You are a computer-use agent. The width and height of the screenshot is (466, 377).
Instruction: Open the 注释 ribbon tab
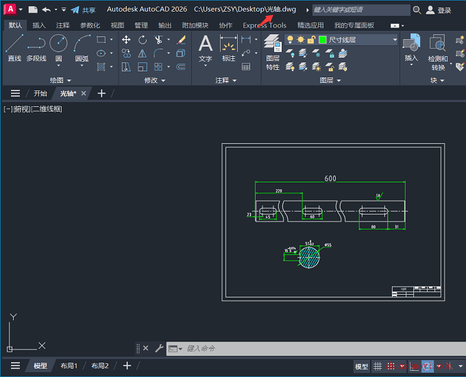(x=62, y=25)
